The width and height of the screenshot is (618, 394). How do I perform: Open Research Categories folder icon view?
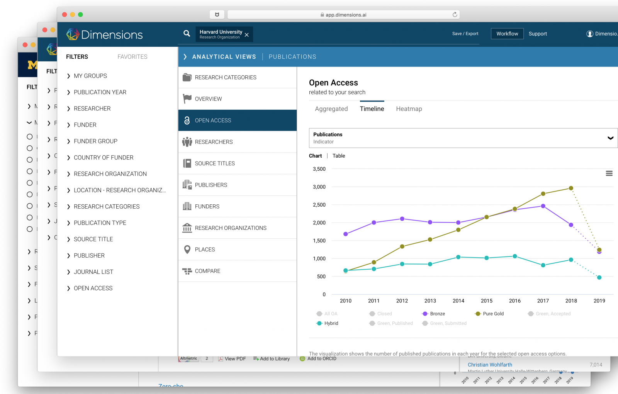[187, 77]
